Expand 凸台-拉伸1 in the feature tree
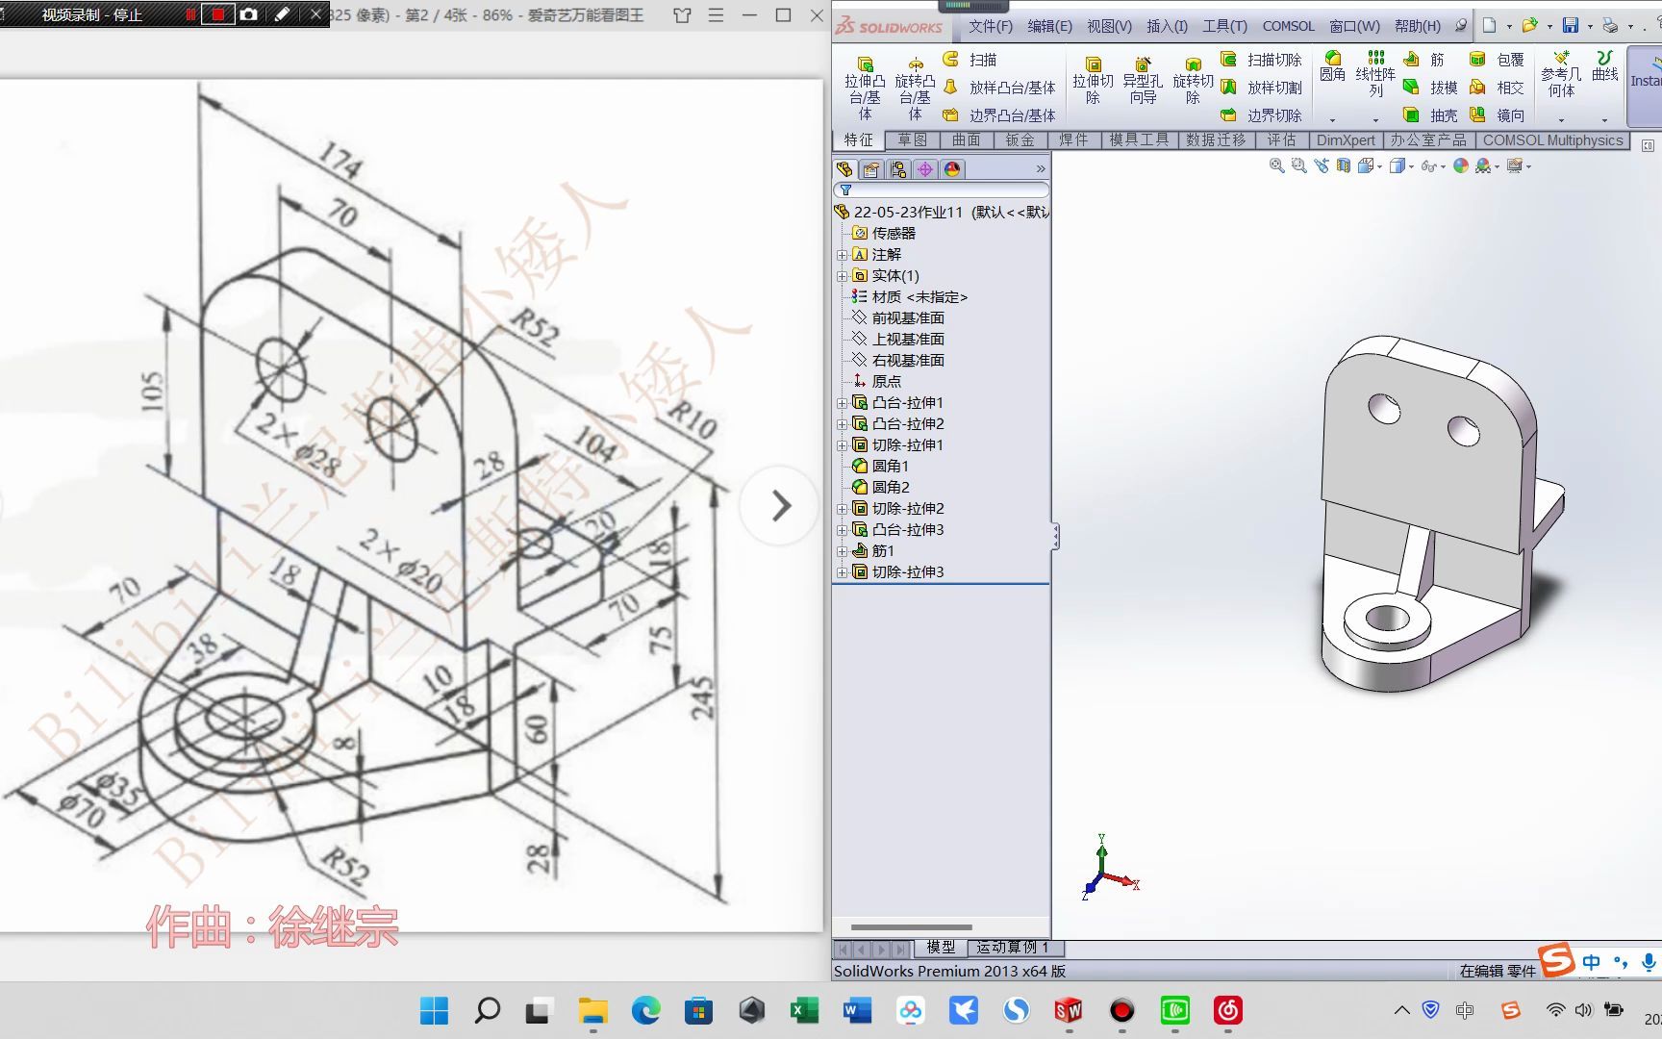Viewport: 1662px width, 1039px height. [842, 402]
